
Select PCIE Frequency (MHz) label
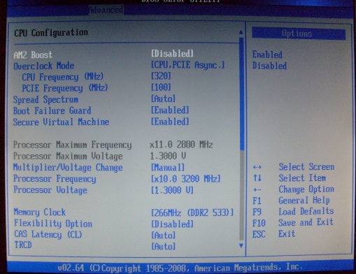click(65, 88)
